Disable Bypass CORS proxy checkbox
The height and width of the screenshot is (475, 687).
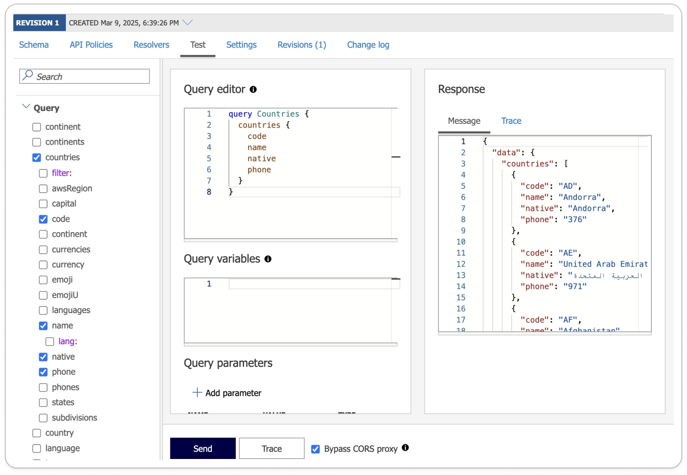[315, 449]
